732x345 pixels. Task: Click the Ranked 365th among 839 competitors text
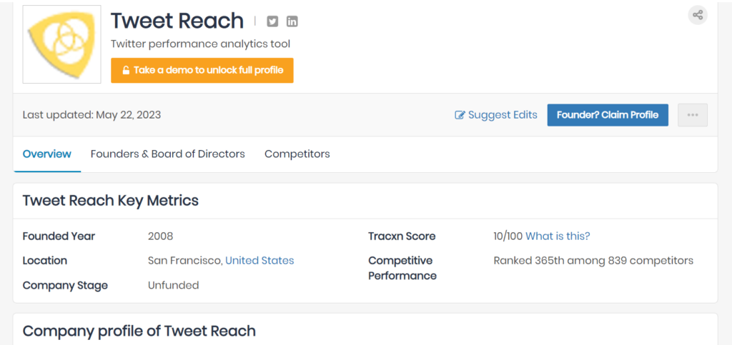593,261
